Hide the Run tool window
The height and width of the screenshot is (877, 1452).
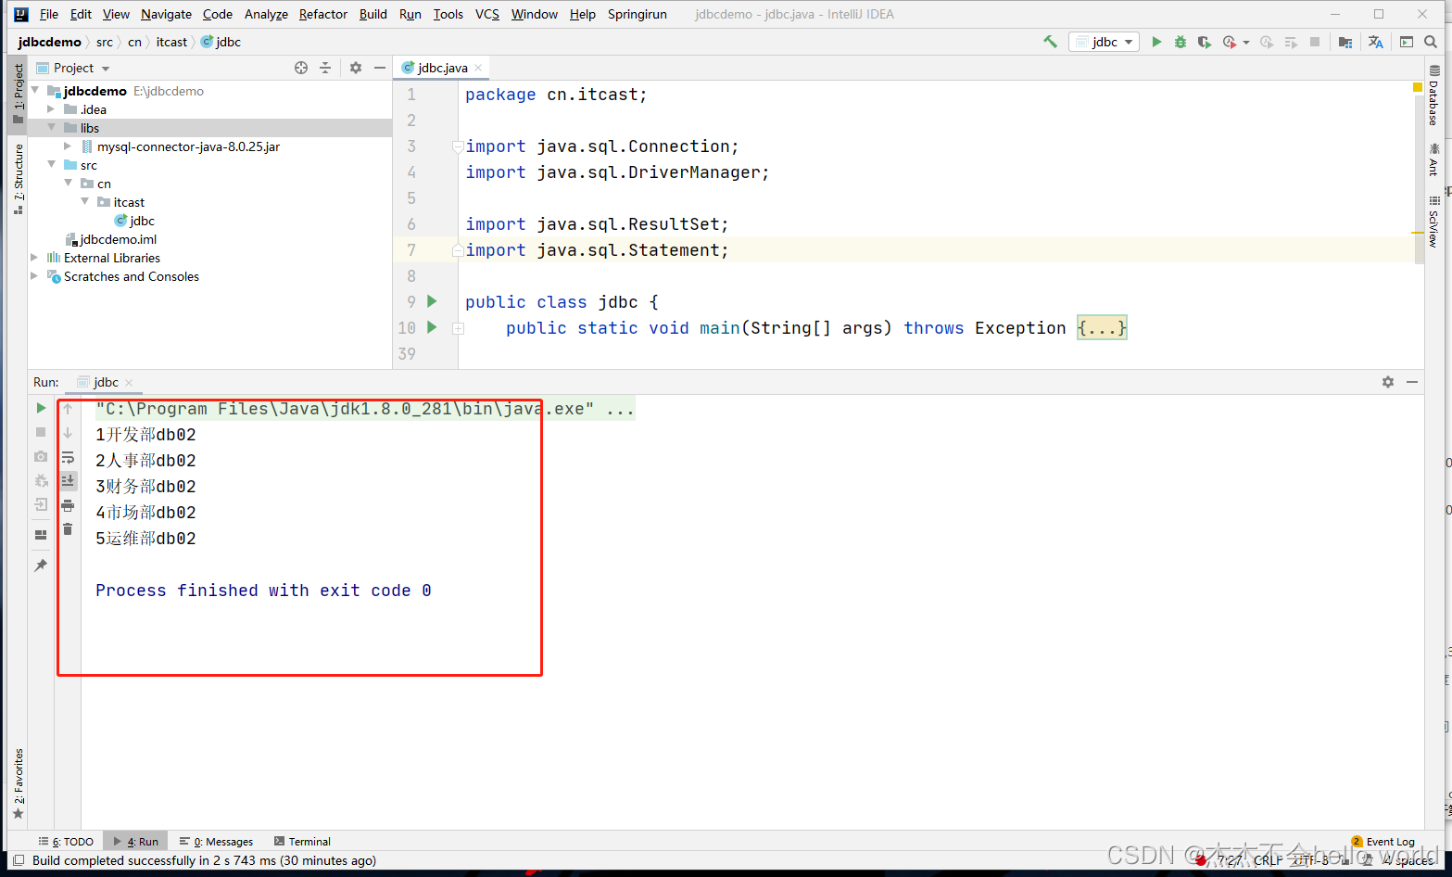tap(1412, 382)
